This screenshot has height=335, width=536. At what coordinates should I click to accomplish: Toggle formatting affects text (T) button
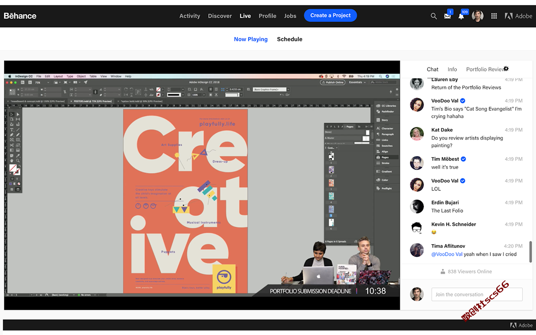tap(17, 179)
